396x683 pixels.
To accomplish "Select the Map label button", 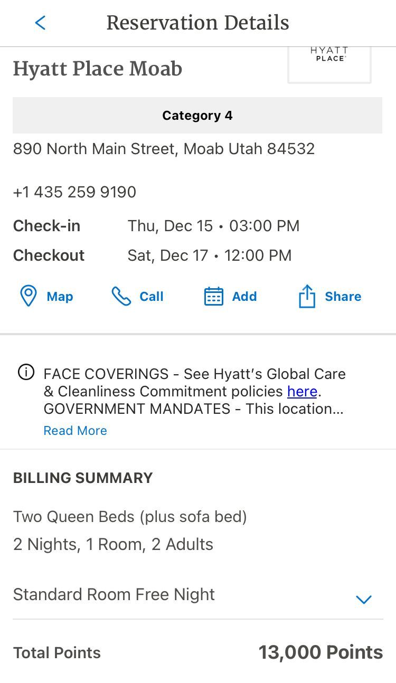I will click(60, 296).
